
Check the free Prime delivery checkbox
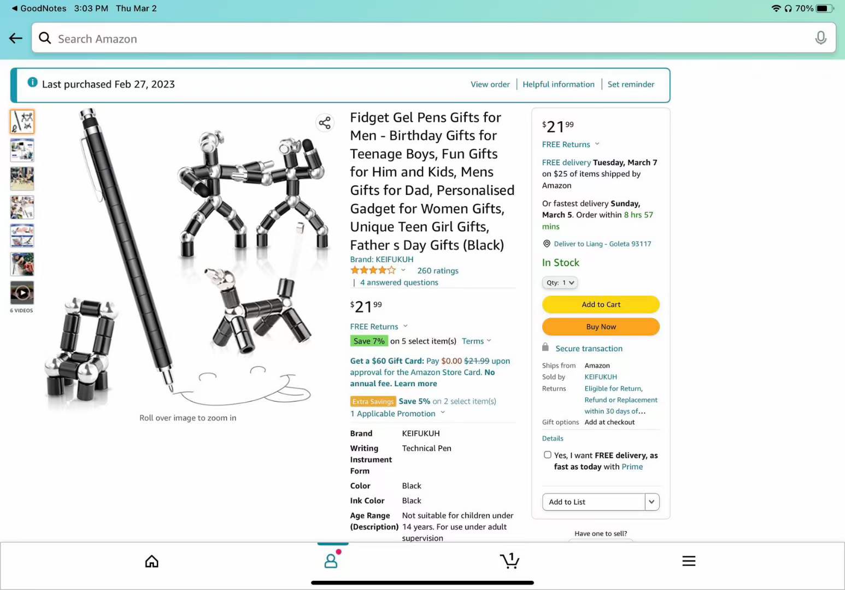click(x=547, y=455)
